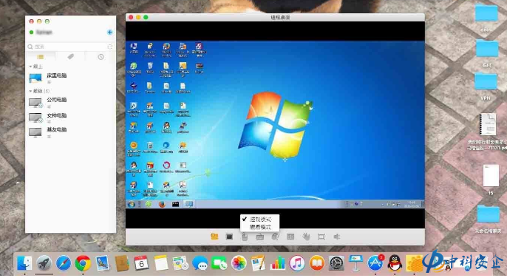
Task: Click the refresh icon beside the search field
Action: click(110, 47)
